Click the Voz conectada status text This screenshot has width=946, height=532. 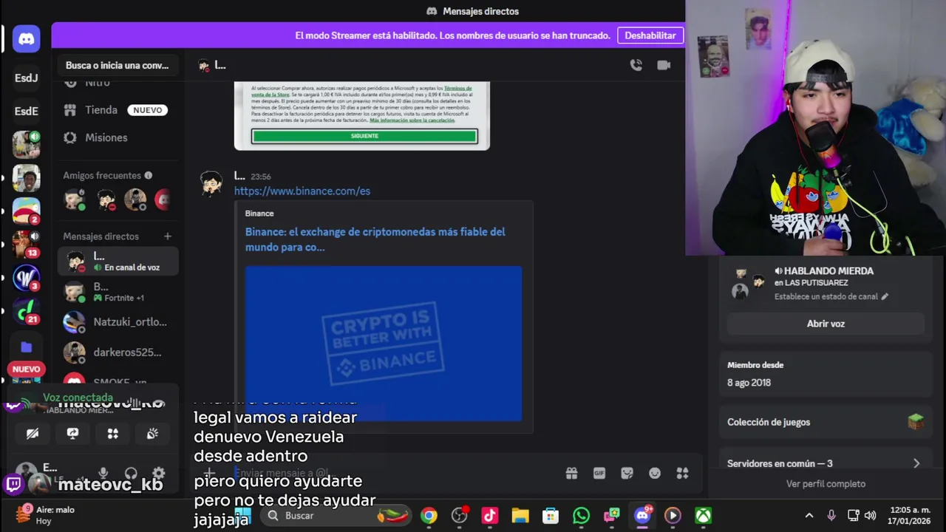pos(78,398)
